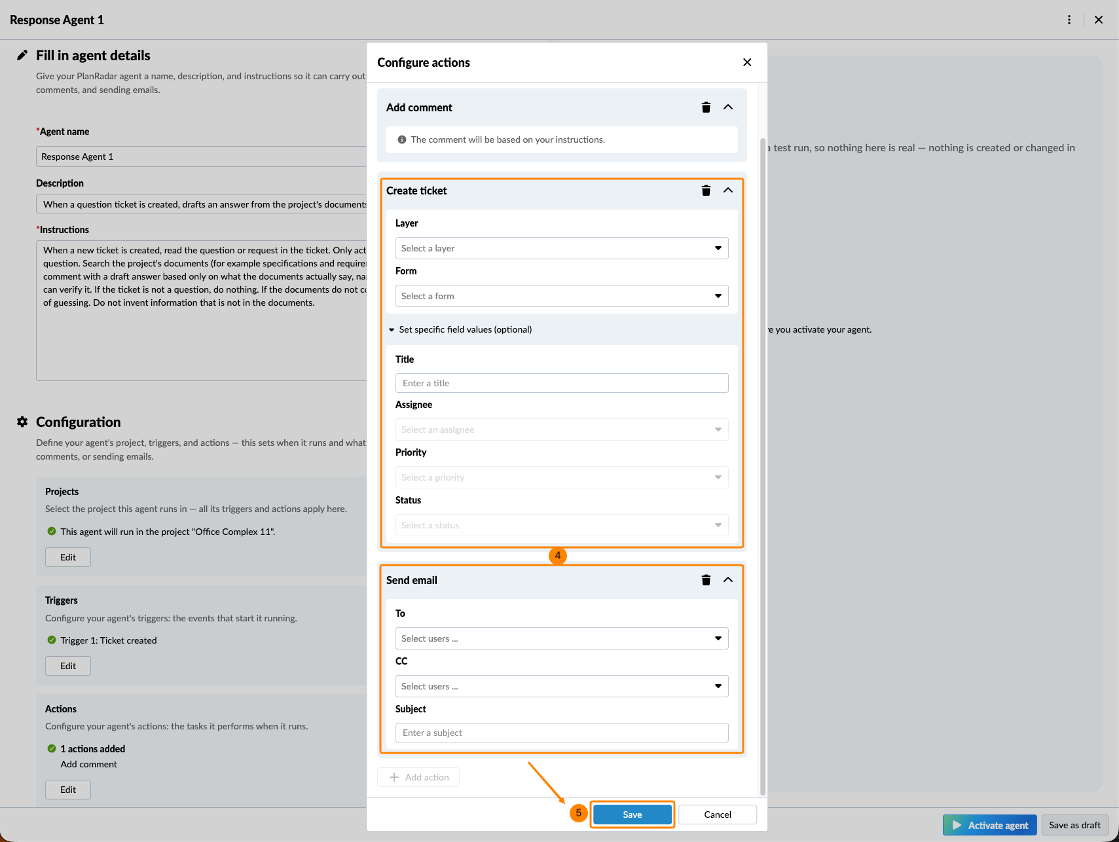Click the gear icon beside Configuration
The width and height of the screenshot is (1119, 842).
(x=22, y=422)
